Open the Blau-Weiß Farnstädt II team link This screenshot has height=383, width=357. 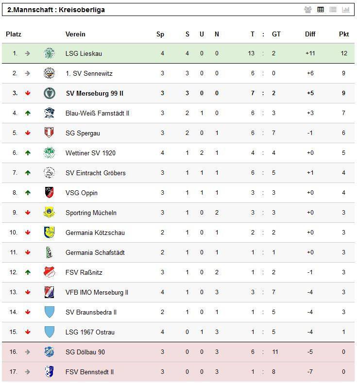click(x=97, y=113)
